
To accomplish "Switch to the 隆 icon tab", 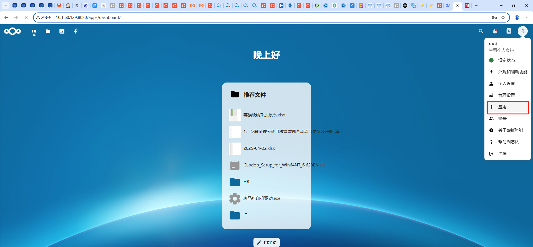I will pos(77,6).
